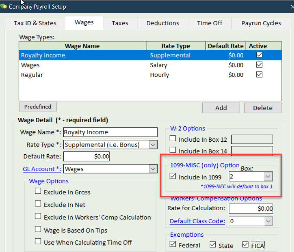Click the Add wage type button
The image size is (294, 252).
(x=221, y=108)
